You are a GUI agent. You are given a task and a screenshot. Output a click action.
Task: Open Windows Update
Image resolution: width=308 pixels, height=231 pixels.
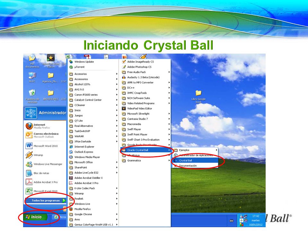pos(93,62)
